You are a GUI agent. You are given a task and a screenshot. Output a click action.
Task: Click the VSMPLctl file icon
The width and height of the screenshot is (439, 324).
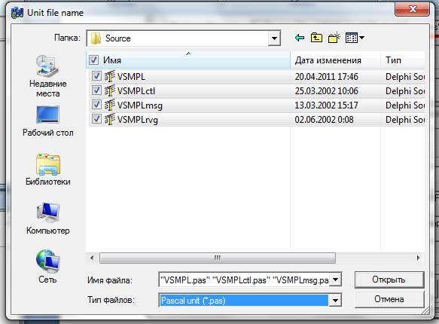(110, 90)
